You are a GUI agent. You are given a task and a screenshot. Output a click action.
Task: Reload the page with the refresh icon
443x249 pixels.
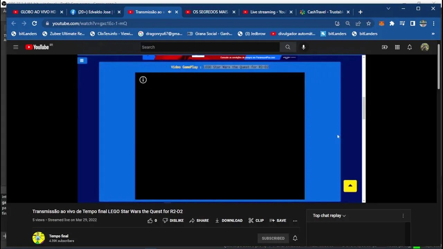tap(34, 23)
